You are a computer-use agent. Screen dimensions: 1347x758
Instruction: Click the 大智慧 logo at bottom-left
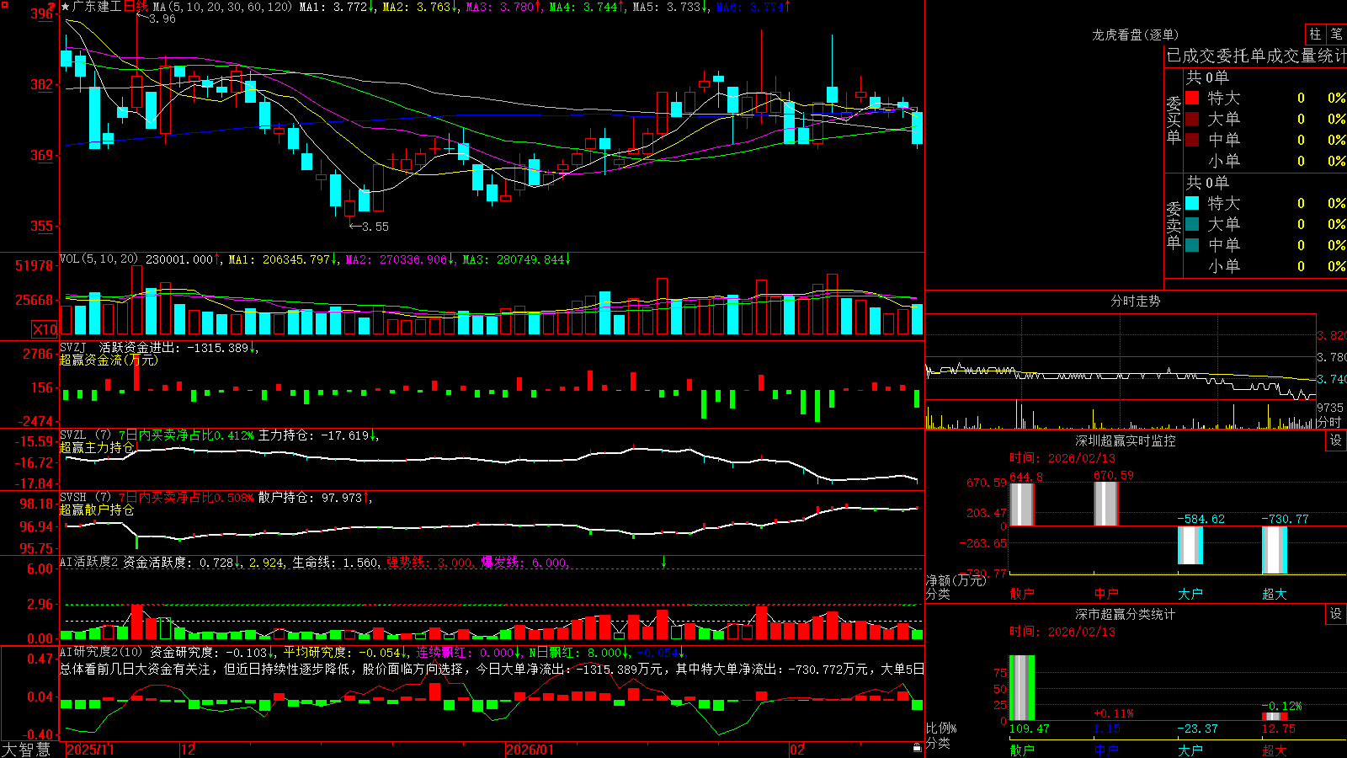pyautogui.click(x=26, y=750)
